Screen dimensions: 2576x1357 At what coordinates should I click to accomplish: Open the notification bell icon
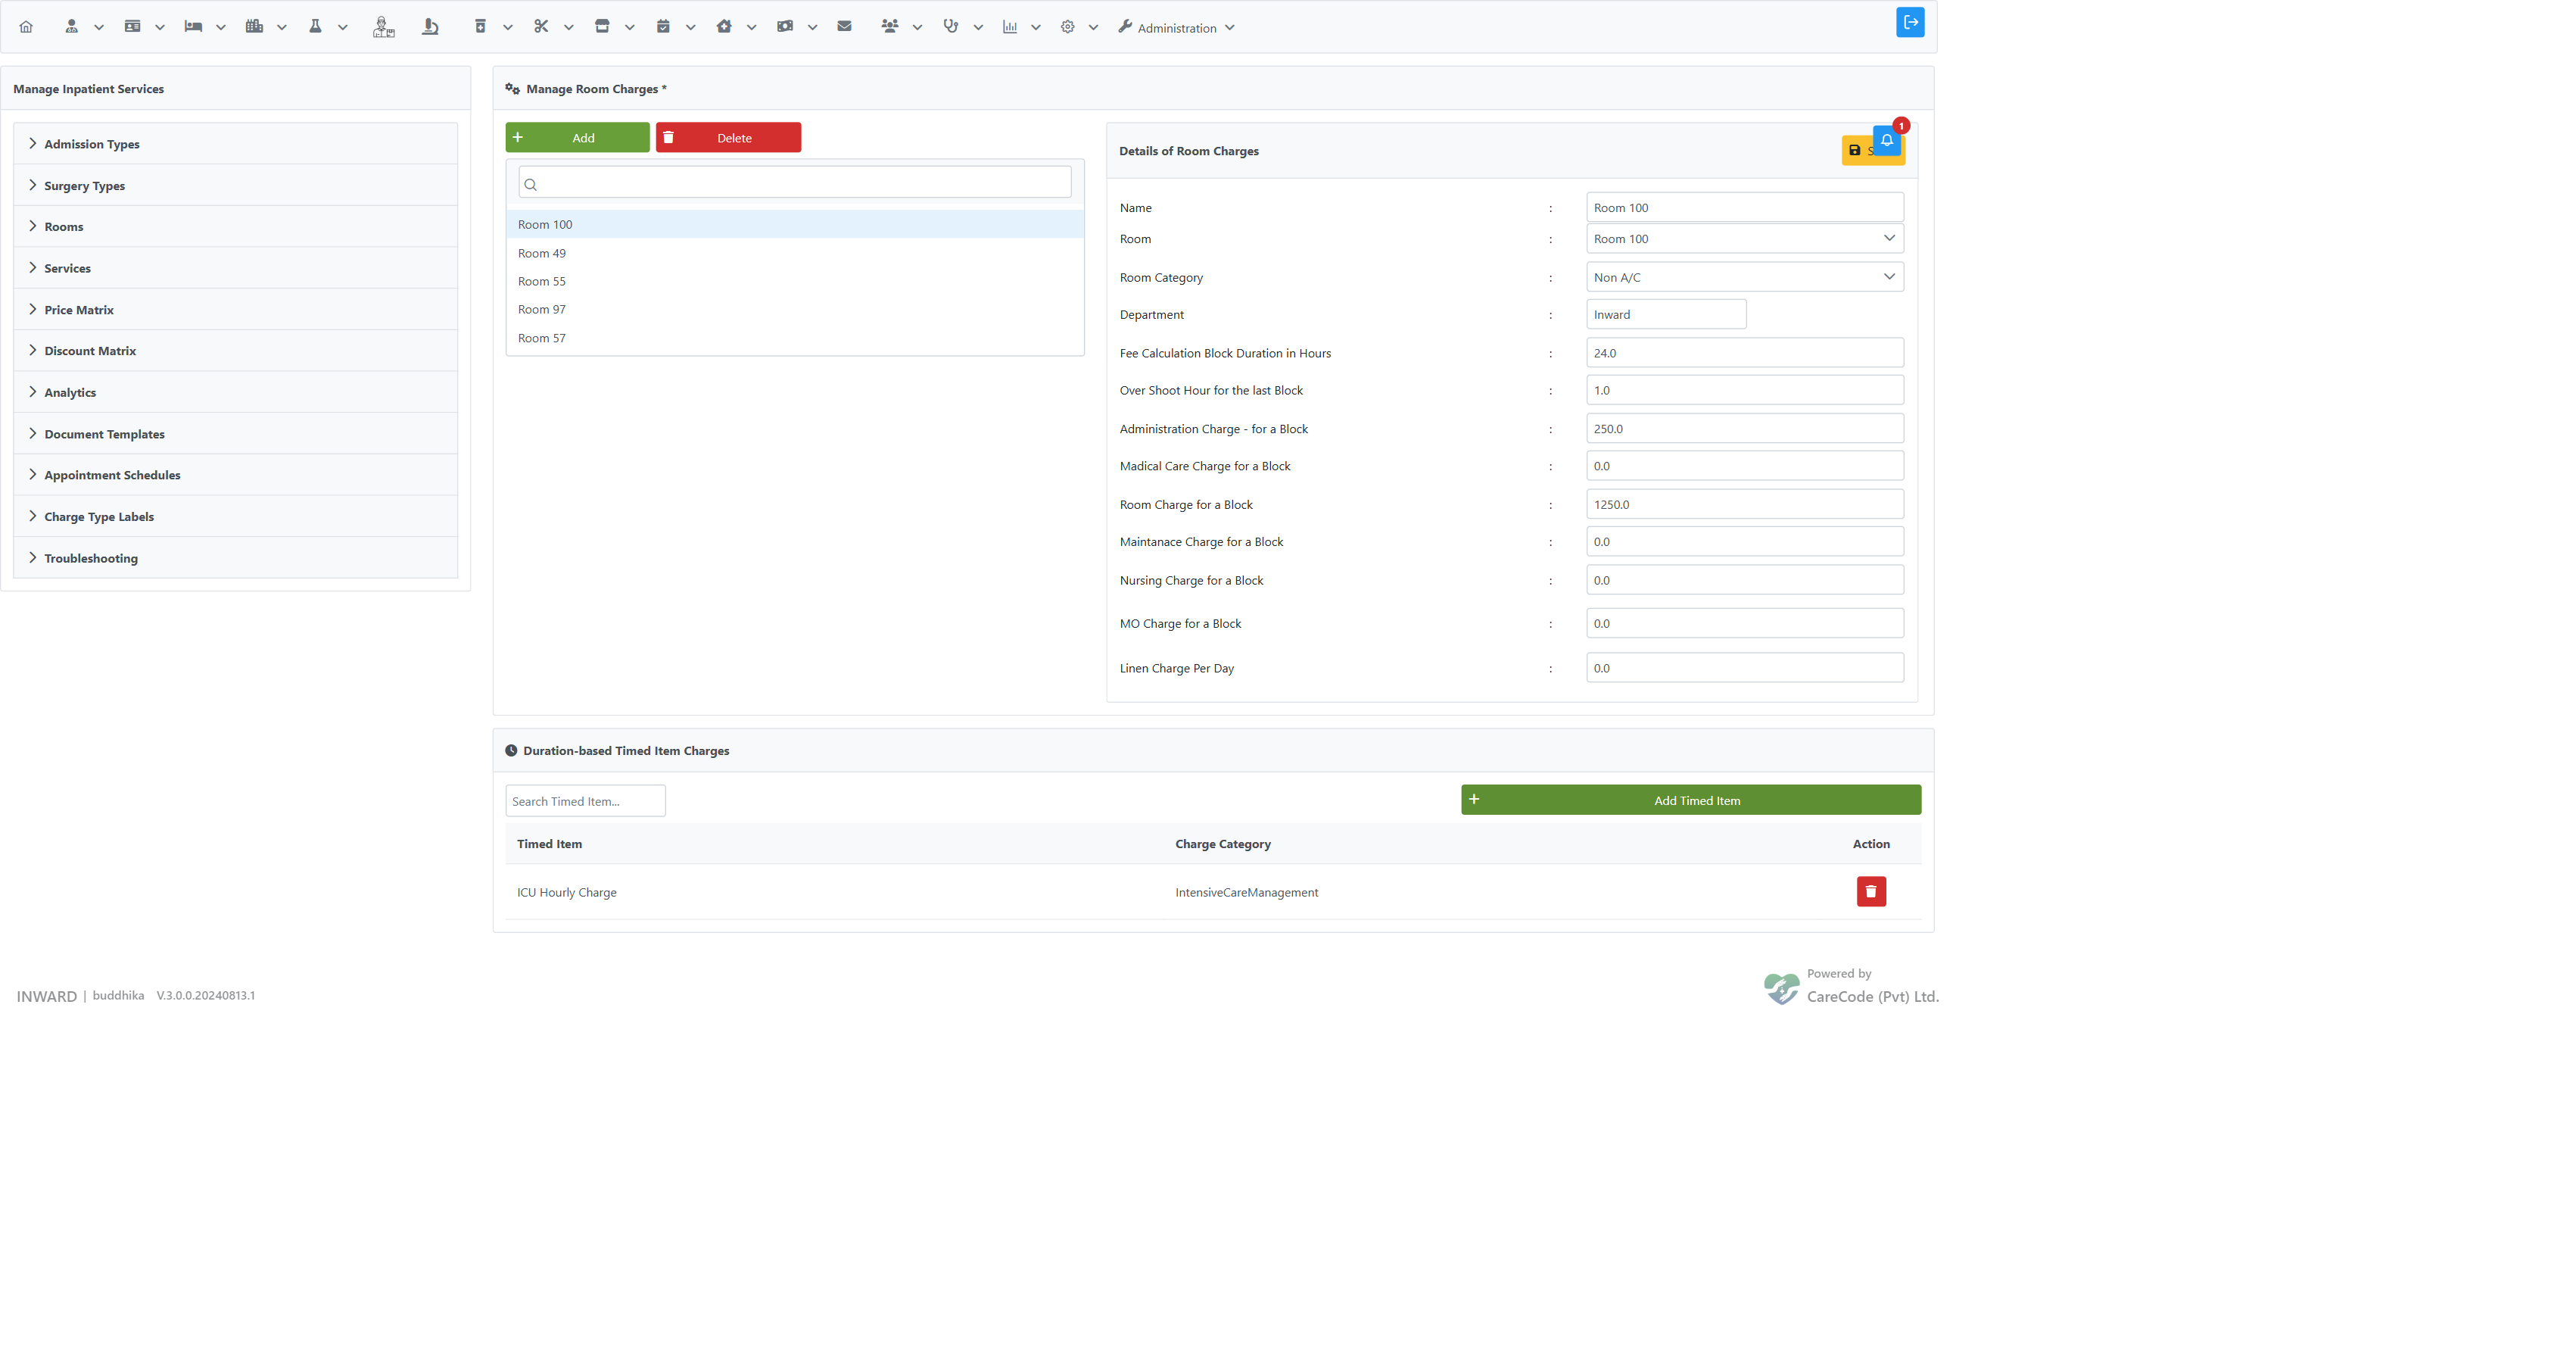1887,141
